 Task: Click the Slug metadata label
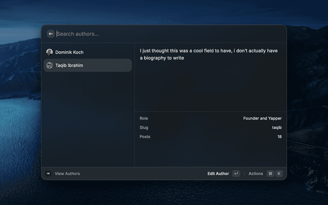pyautogui.click(x=144, y=128)
